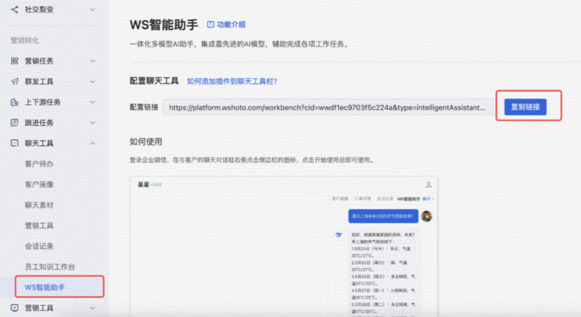581x317 pixels.
Task: Click the 跟进任务 list icon
Action: coord(14,122)
